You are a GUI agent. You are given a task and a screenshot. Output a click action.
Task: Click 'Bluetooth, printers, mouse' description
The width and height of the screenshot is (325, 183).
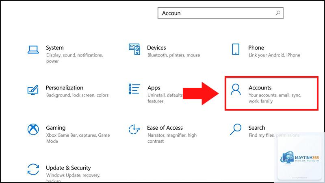pyautogui.click(x=174, y=55)
